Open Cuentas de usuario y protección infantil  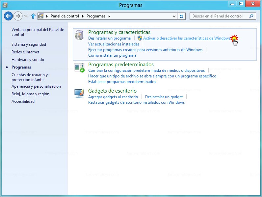pyautogui.click(x=30, y=77)
